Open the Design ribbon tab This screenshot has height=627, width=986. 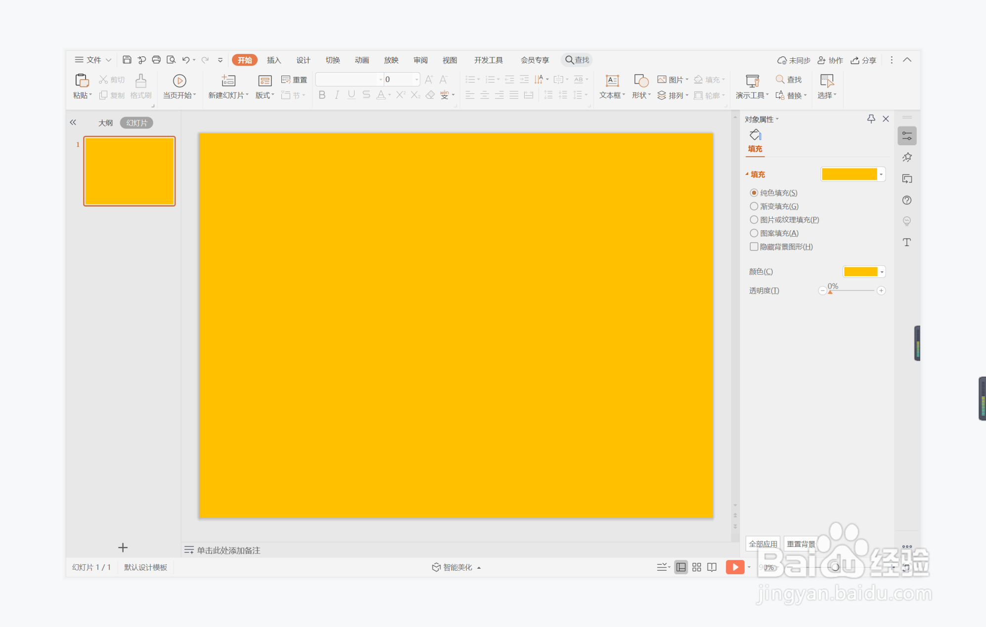(x=303, y=60)
